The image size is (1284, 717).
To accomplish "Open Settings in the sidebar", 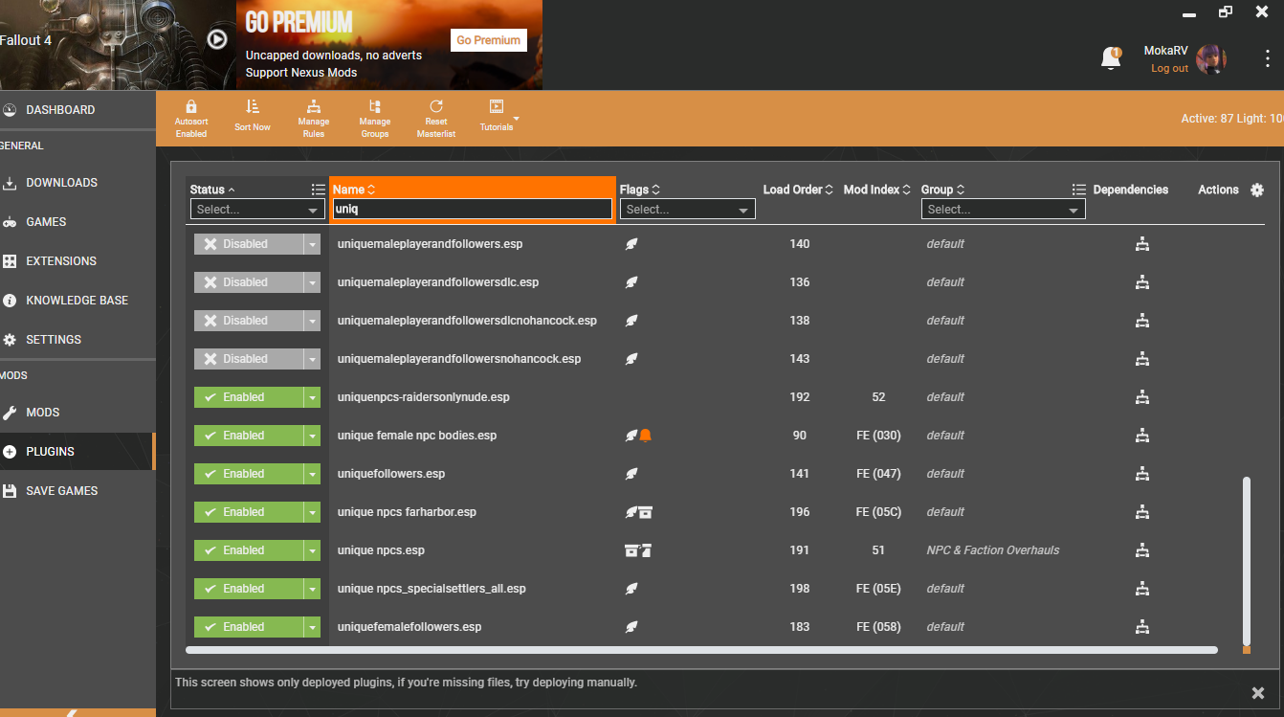I will [77, 340].
